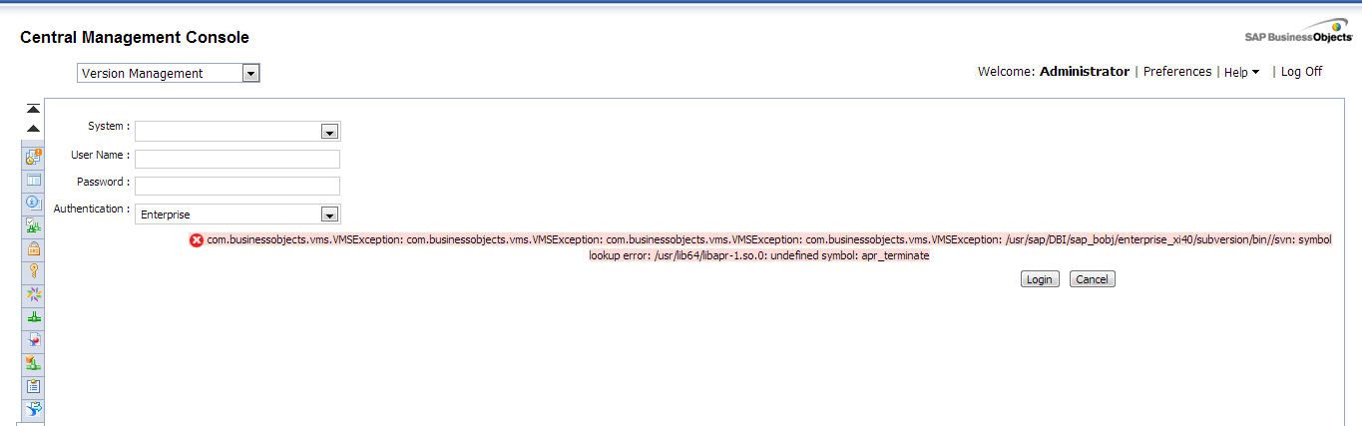
Task: Open the clipboard sidebar icon
Action: 33,386
